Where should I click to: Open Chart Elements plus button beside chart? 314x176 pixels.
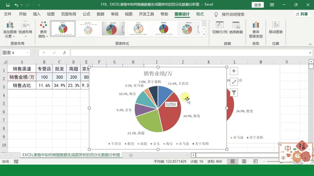click(x=234, y=71)
